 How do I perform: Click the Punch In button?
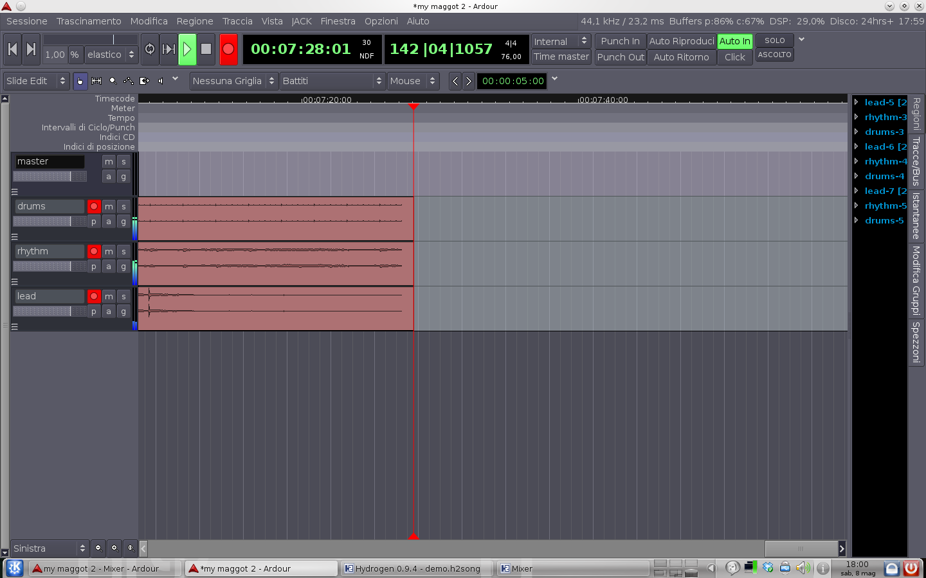pos(620,41)
